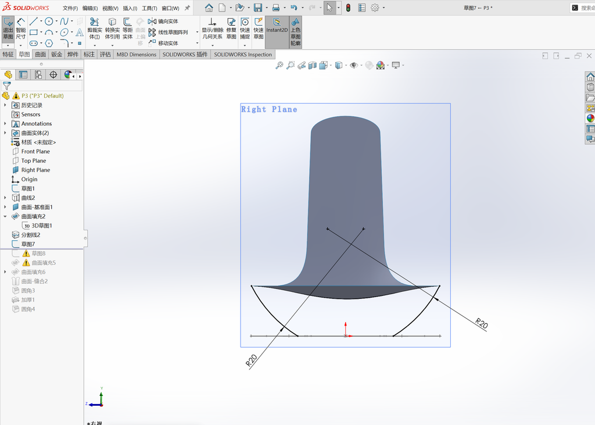Click the Exit Sketch (退出草图) button

click(8, 28)
